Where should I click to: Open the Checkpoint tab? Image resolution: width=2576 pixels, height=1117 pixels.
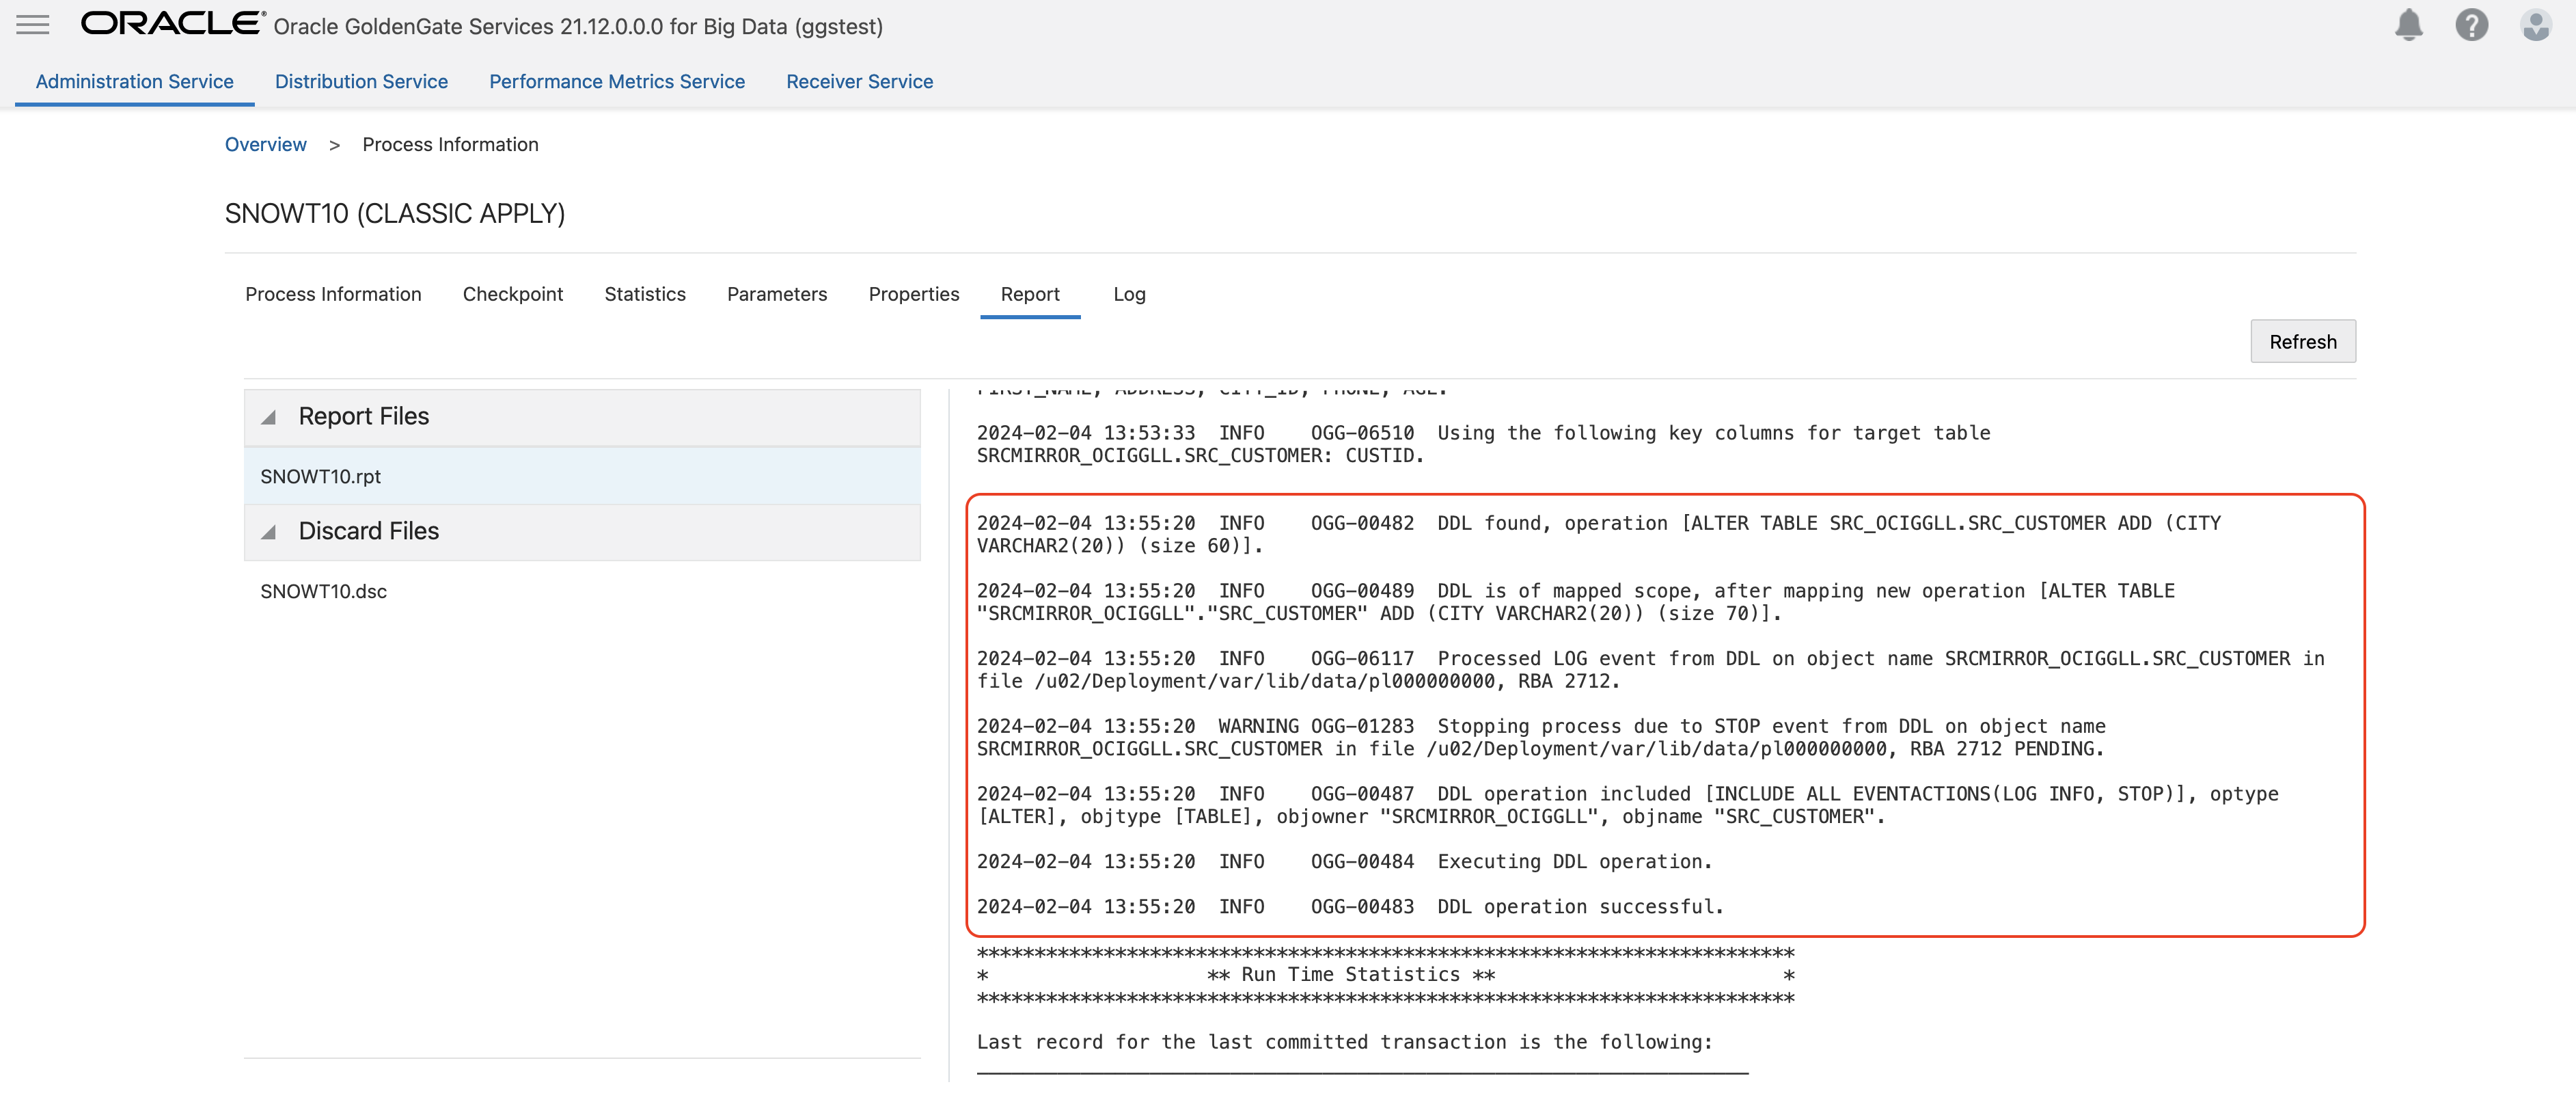[x=512, y=294]
